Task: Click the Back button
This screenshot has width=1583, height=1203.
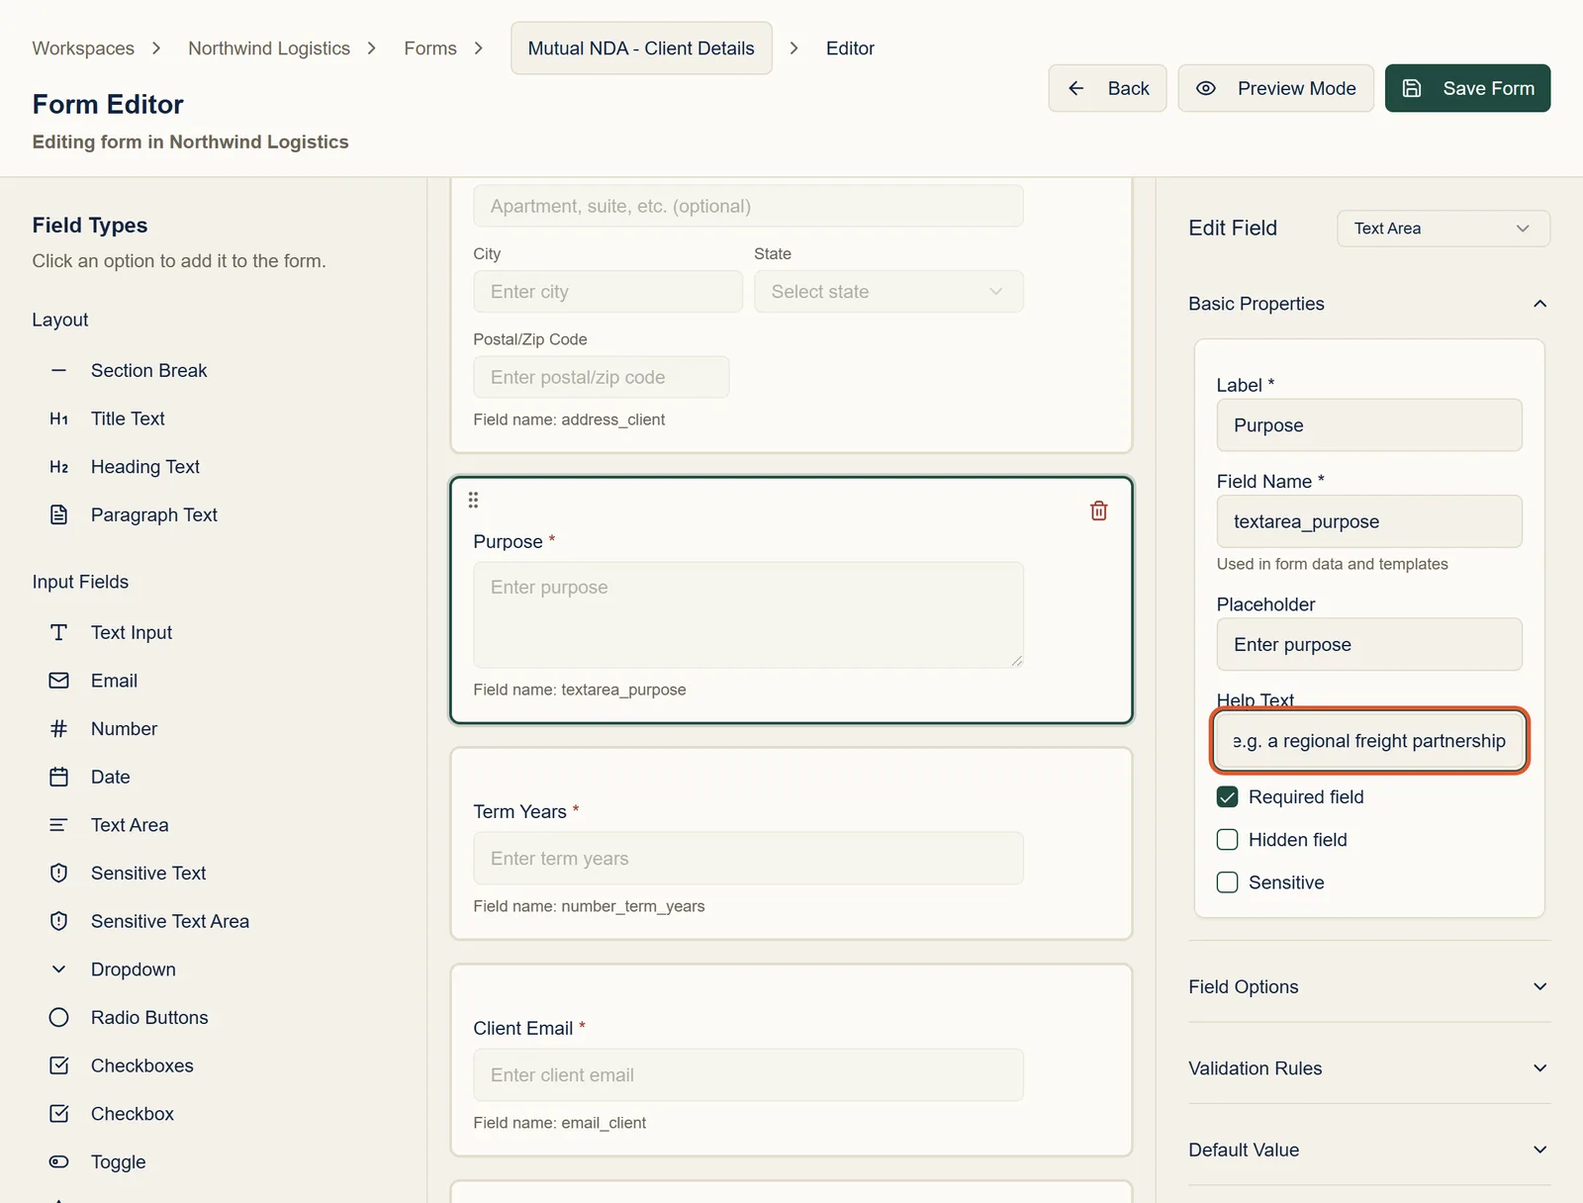Action: 1107,88
